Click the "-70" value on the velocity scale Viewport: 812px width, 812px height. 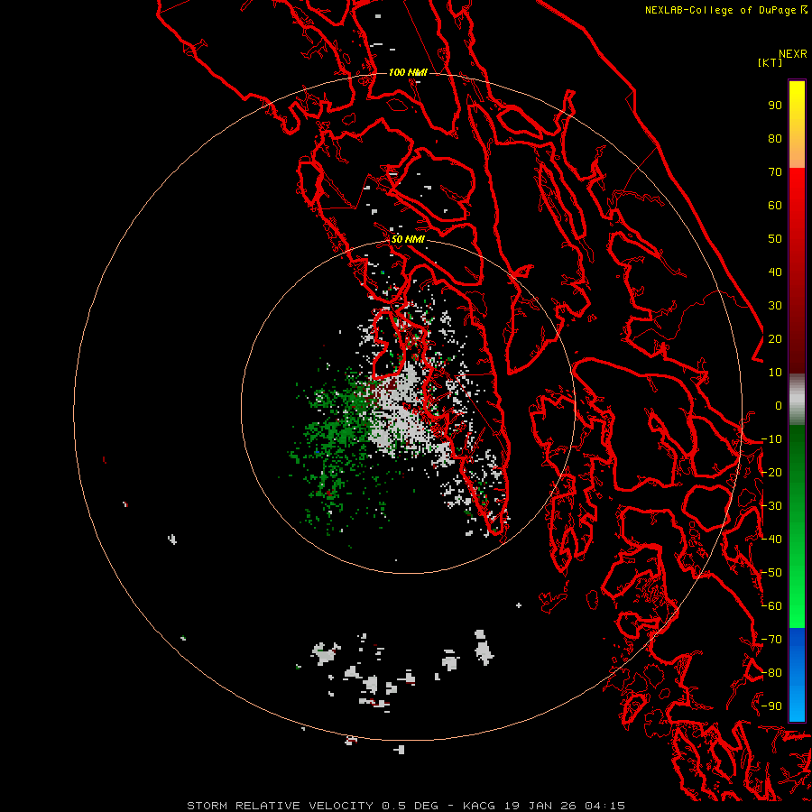point(771,640)
